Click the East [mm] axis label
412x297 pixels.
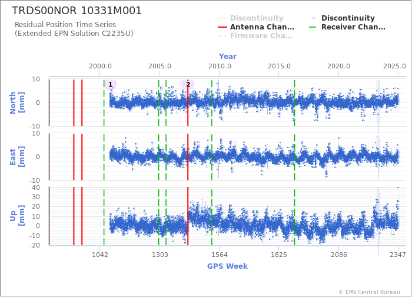click(x=17, y=157)
